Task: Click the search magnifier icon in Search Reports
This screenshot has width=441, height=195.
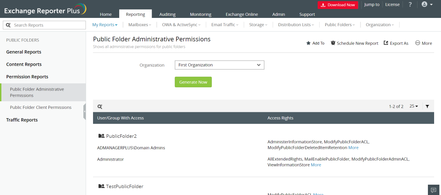Action: [x=8, y=25]
